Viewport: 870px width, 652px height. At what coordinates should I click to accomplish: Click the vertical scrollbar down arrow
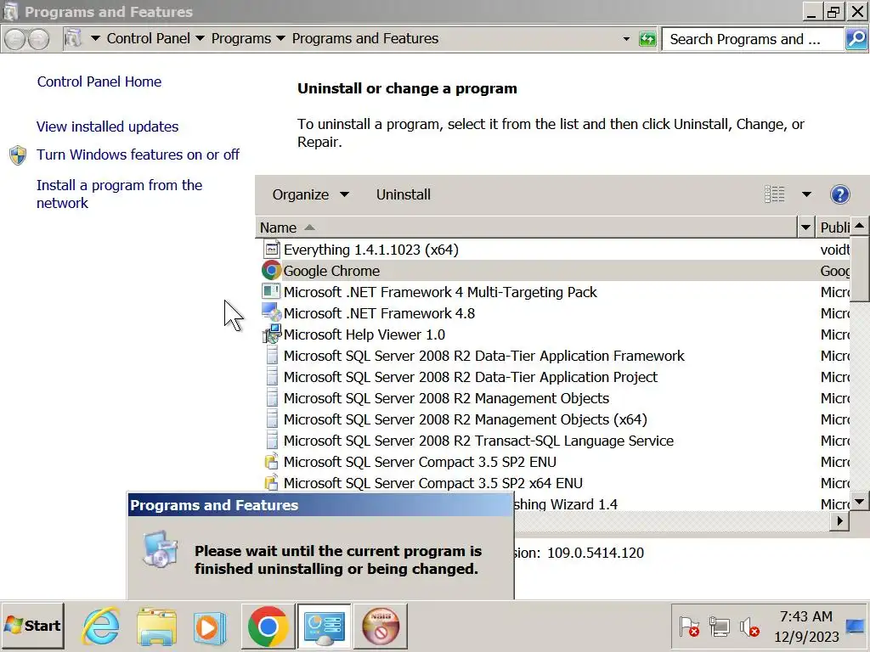pyautogui.click(x=860, y=501)
